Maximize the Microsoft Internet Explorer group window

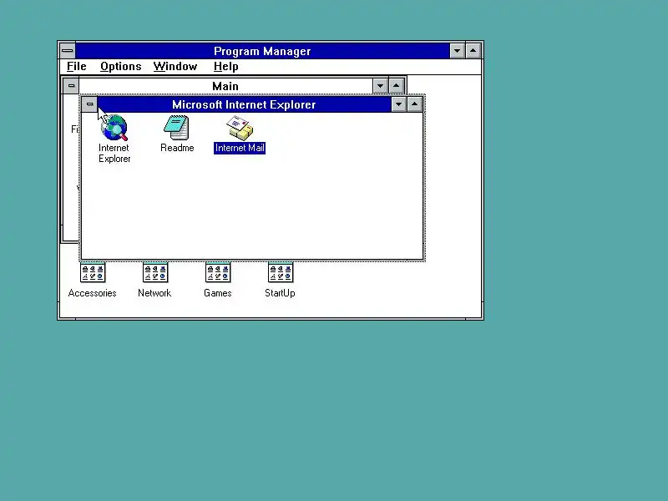(414, 104)
